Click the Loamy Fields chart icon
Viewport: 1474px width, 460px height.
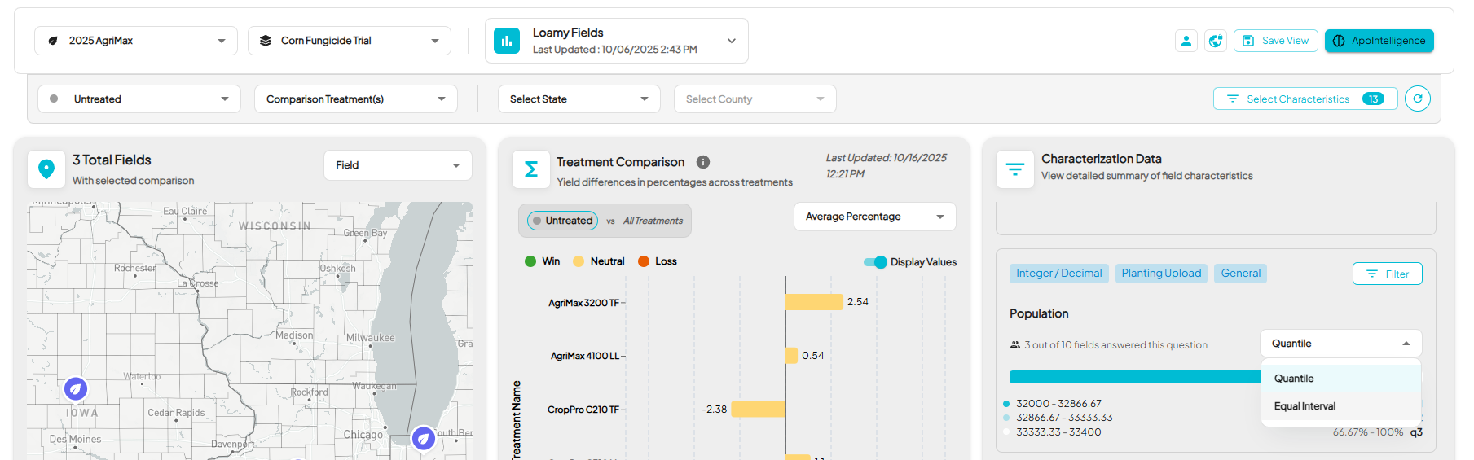click(x=507, y=41)
